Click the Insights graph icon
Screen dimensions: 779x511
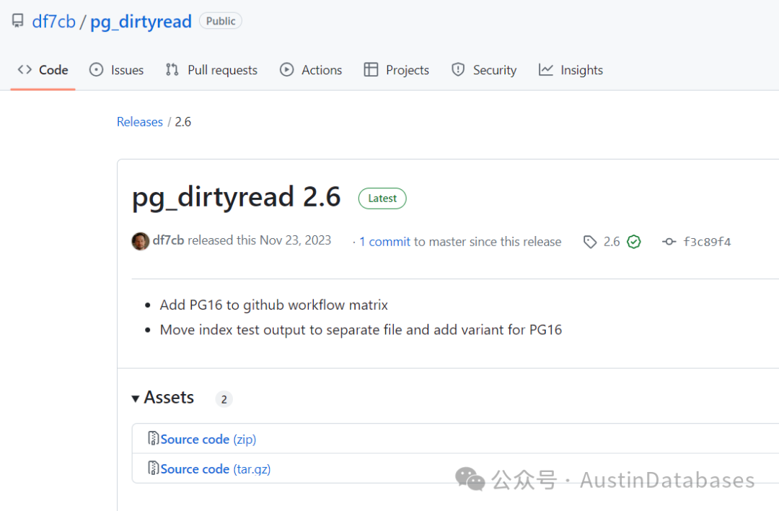(545, 69)
